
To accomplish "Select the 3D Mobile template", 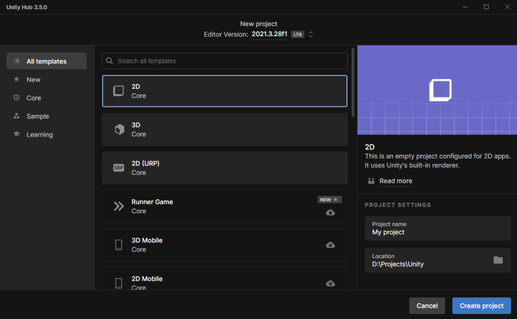I will point(225,245).
